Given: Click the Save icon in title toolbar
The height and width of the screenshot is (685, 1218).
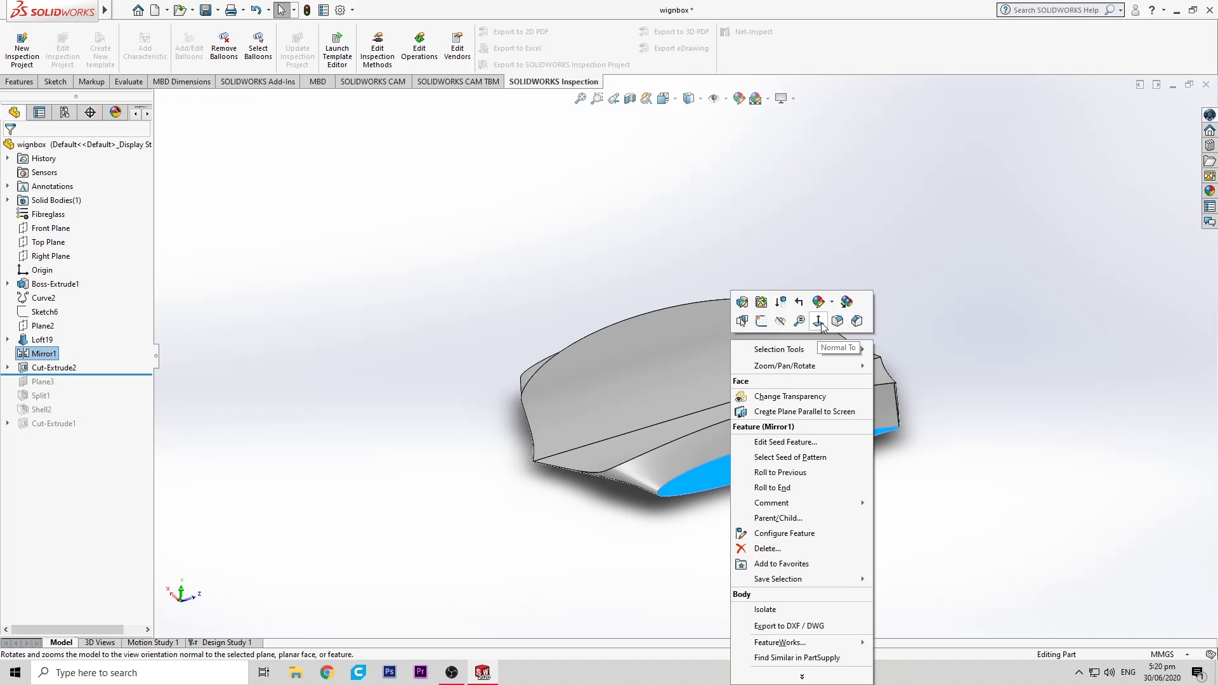Looking at the screenshot, I should click(205, 10).
